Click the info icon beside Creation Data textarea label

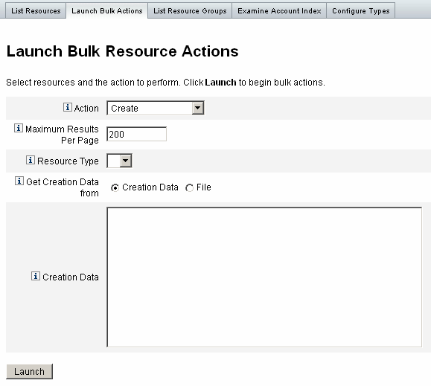point(36,276)
